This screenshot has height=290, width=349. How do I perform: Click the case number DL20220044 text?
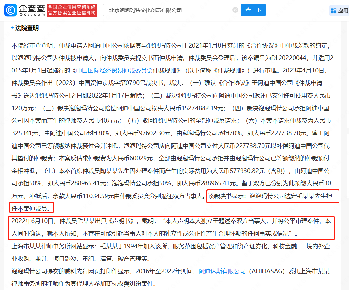(x=289, y=58)
